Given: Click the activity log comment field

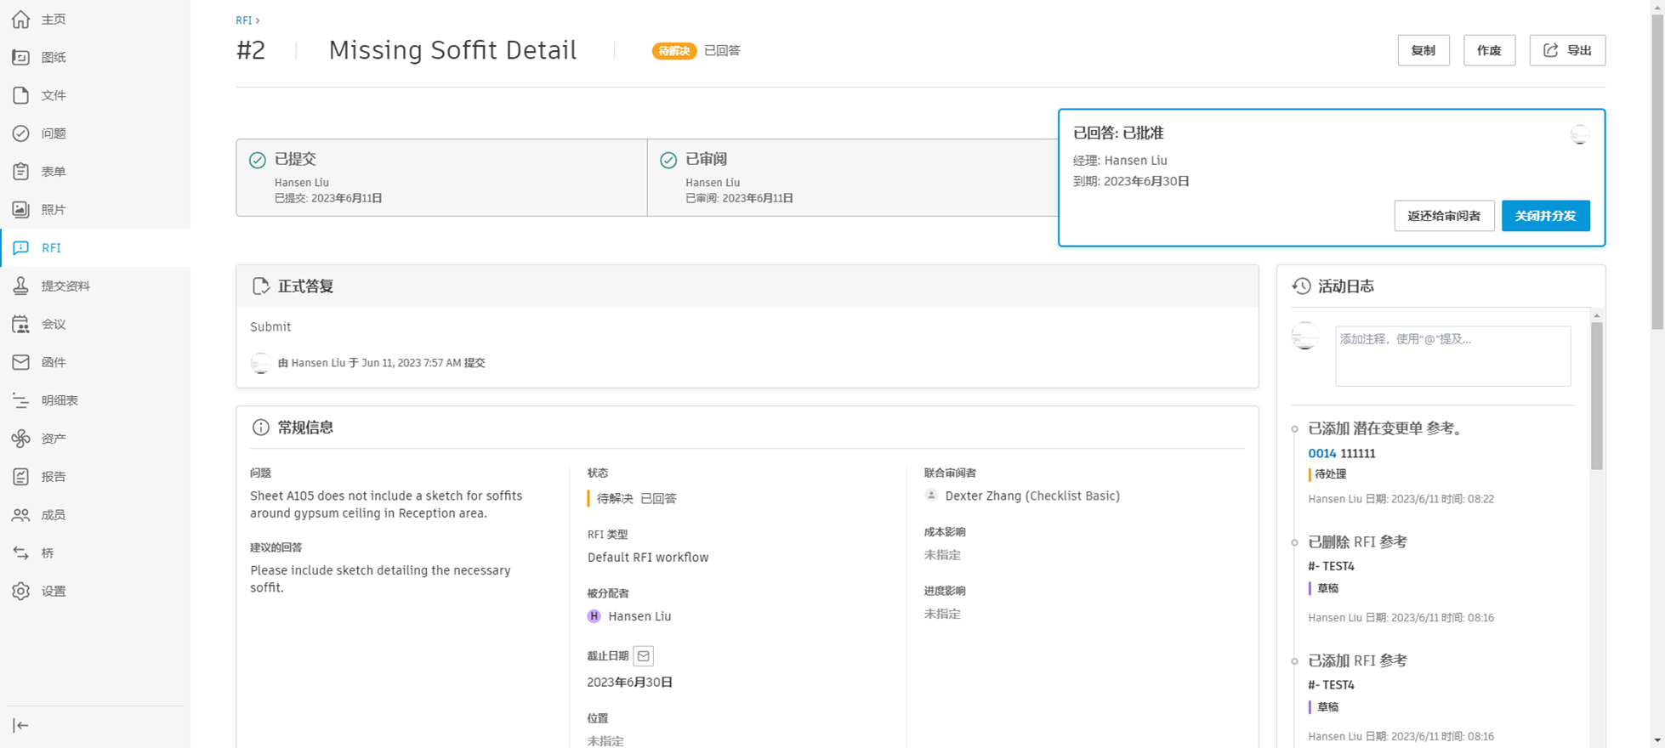Looking at the screenshot, I should (1452, 355).
